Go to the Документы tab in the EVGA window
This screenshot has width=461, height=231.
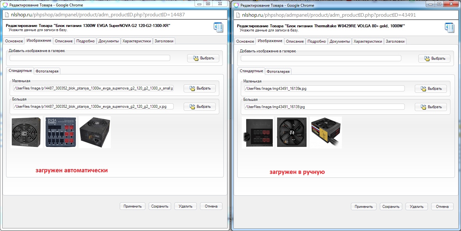109,41
